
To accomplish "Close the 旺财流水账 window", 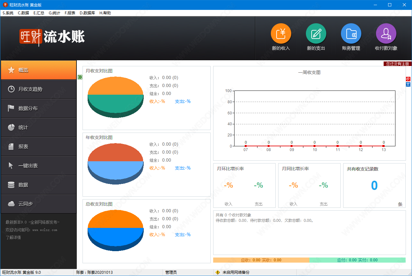I will tap(404, 5).
